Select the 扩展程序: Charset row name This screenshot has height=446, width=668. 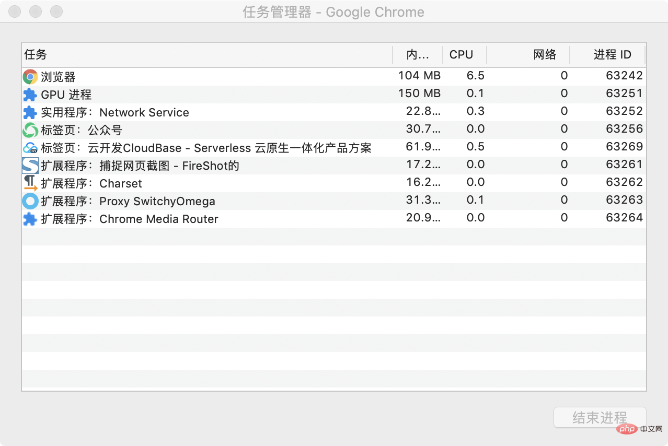pyautogui.click(x=91, y=183)
